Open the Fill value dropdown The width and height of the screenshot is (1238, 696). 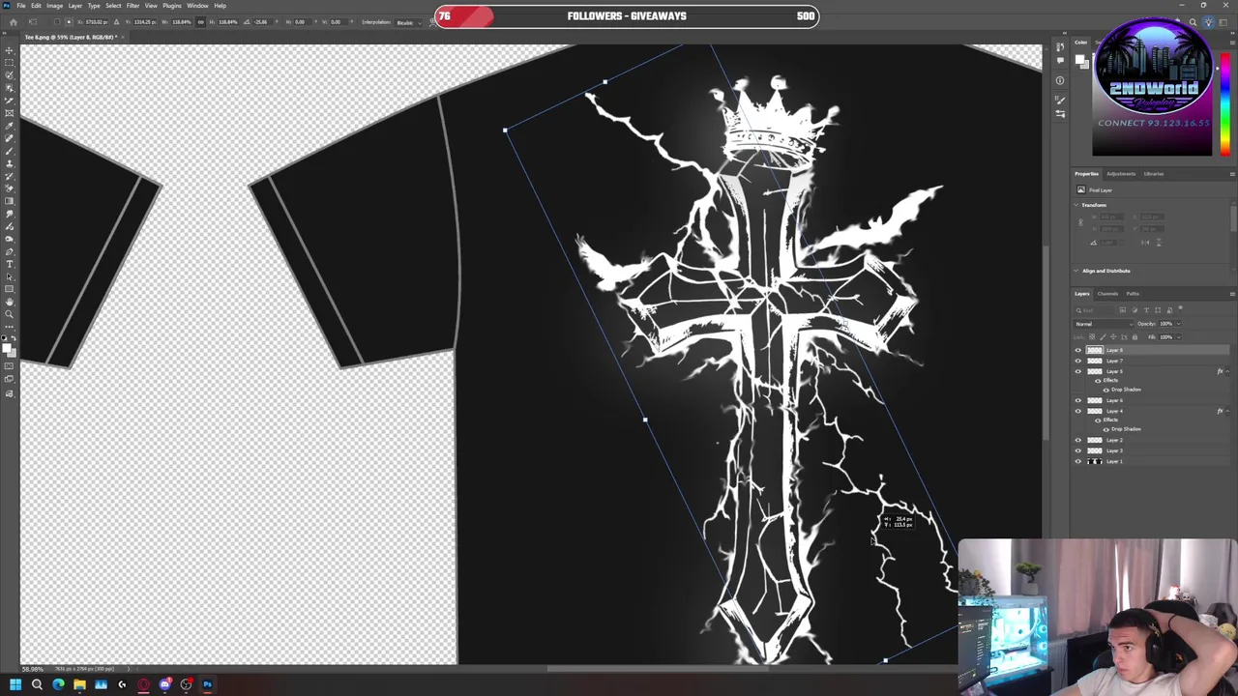coord(1178,337)
